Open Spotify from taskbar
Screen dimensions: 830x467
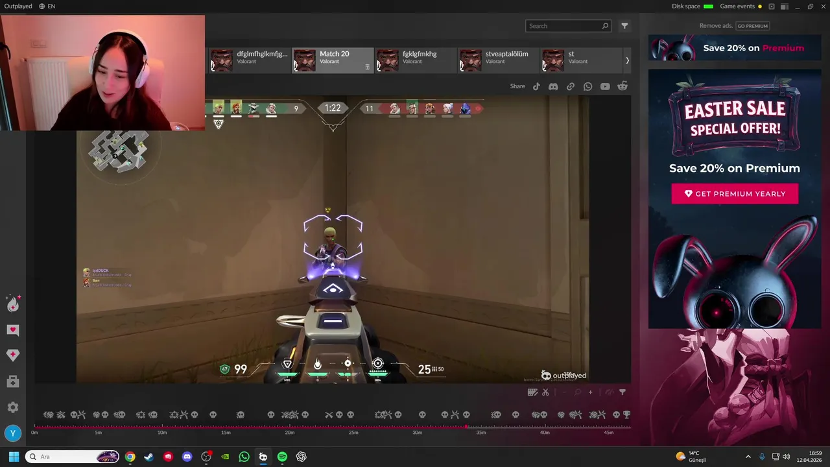pos(282,457)
